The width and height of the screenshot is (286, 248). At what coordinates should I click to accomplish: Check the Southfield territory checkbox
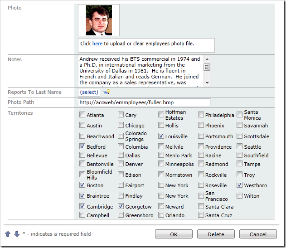pyautogui.click(x=239, y=155)
